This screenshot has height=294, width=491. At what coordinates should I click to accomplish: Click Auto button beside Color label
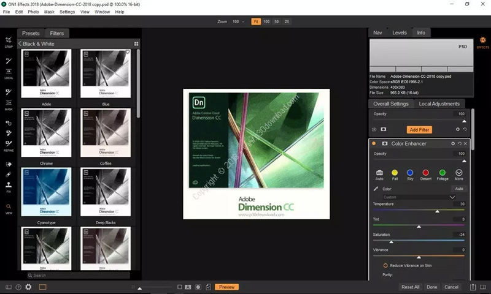click(459, 189)
